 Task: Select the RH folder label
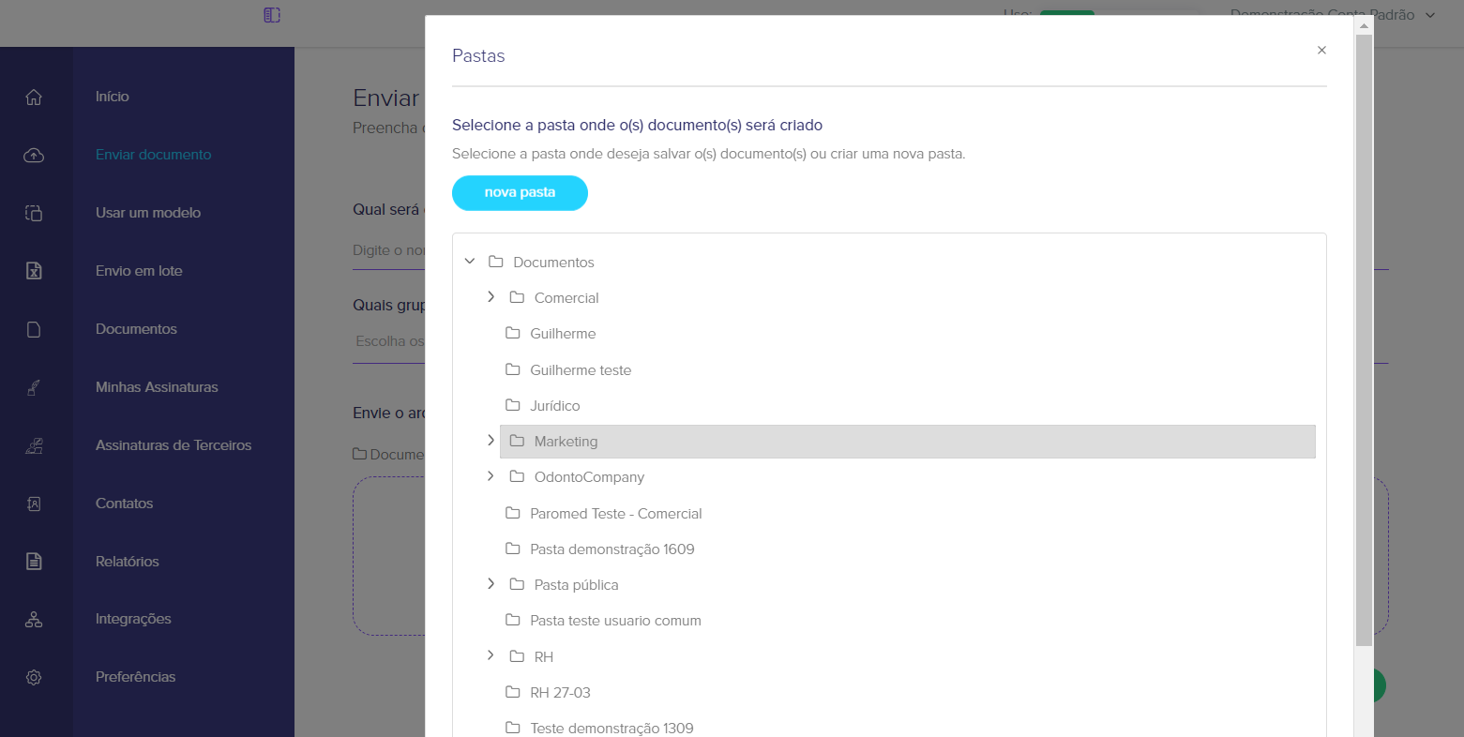544,657
